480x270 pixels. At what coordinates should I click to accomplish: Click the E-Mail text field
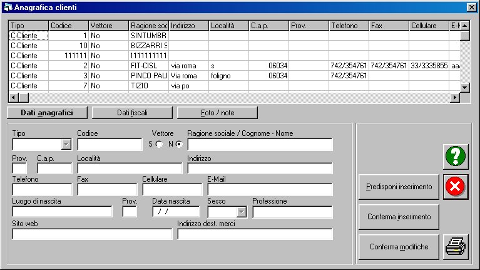pos(269,189)
